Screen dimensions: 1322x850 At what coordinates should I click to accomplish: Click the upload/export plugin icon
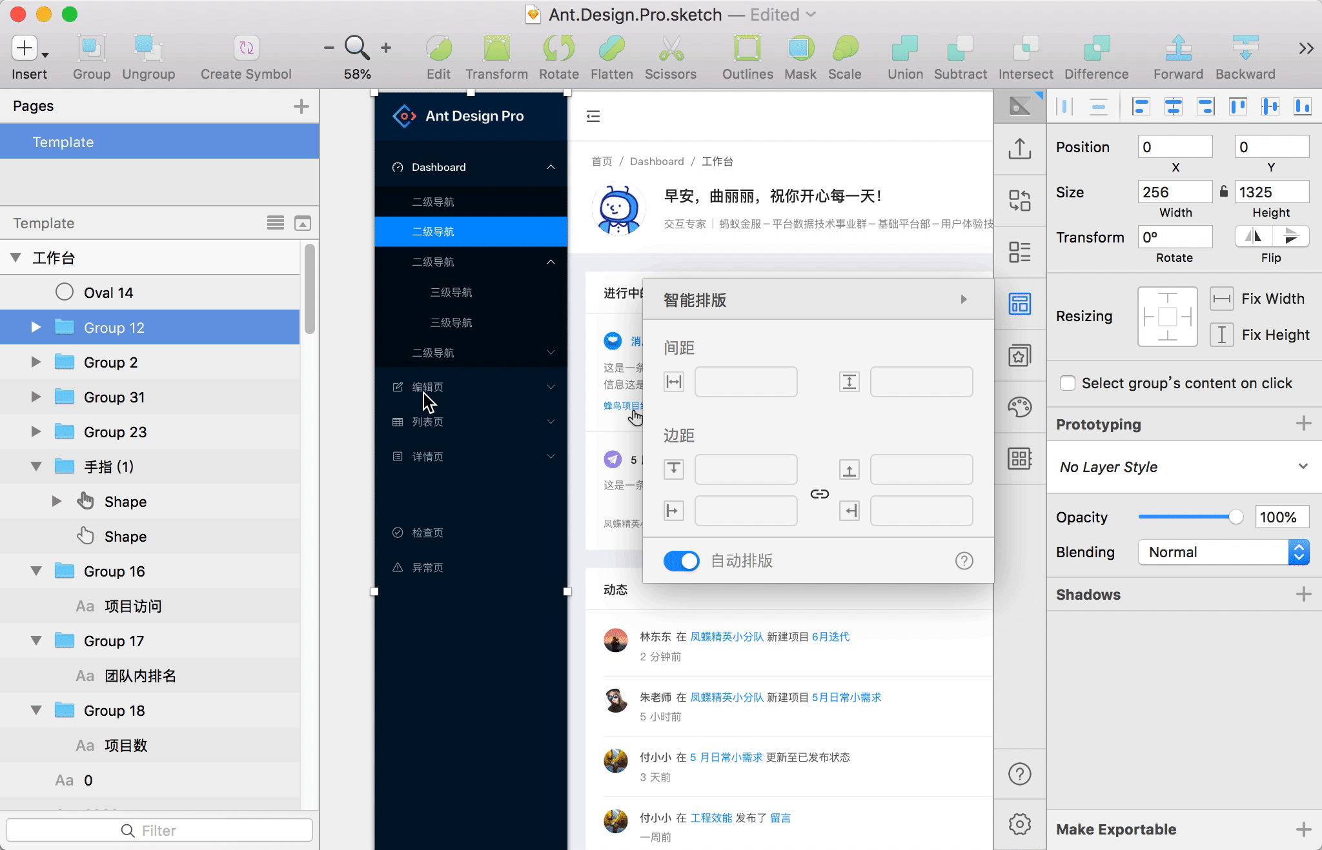(x=1020, y=148)
